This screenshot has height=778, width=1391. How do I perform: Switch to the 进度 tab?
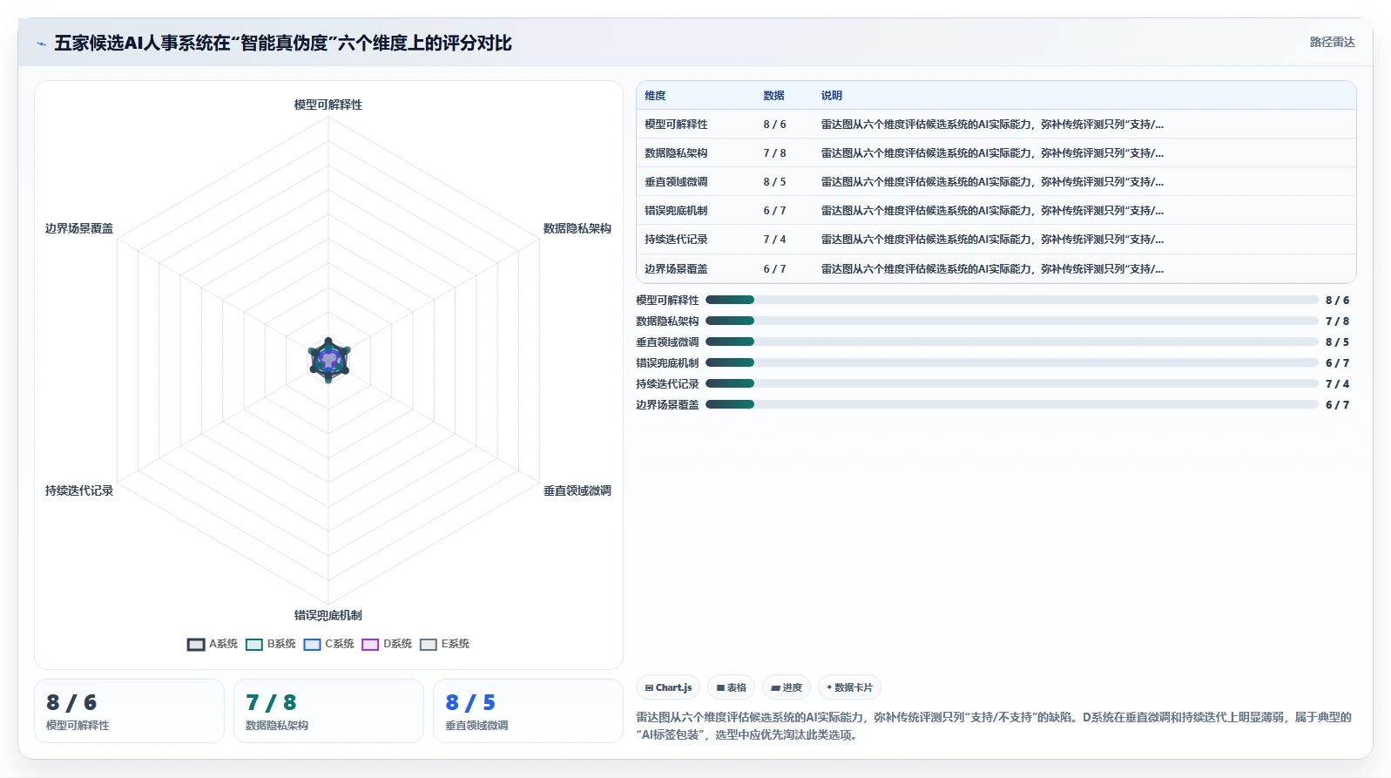pos(787,687)
